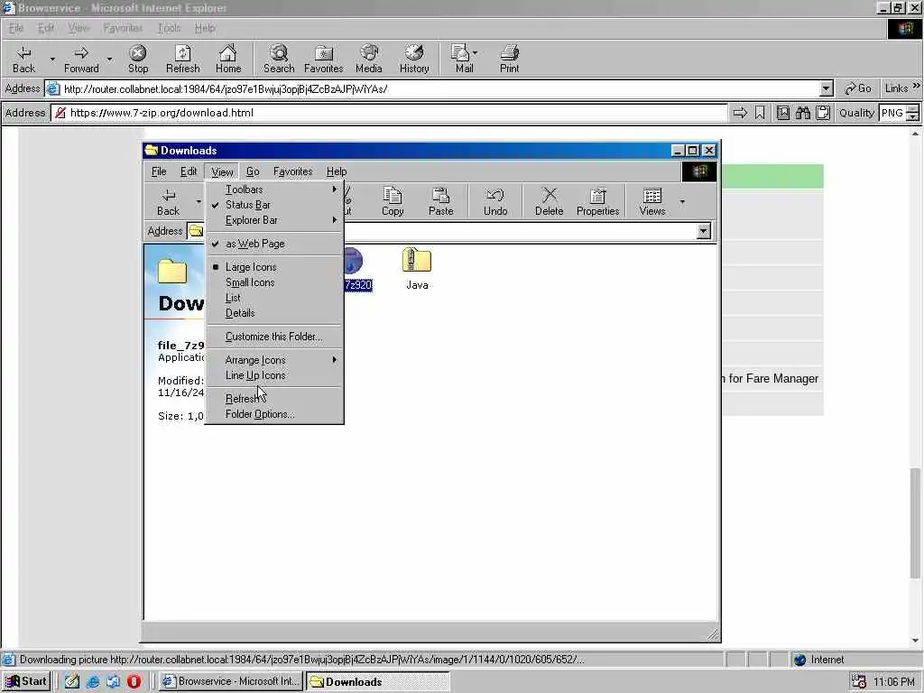The image size is (924, 693).
Task: Click the Browservice bookmark ribbon icon
Action: point(760,113)
